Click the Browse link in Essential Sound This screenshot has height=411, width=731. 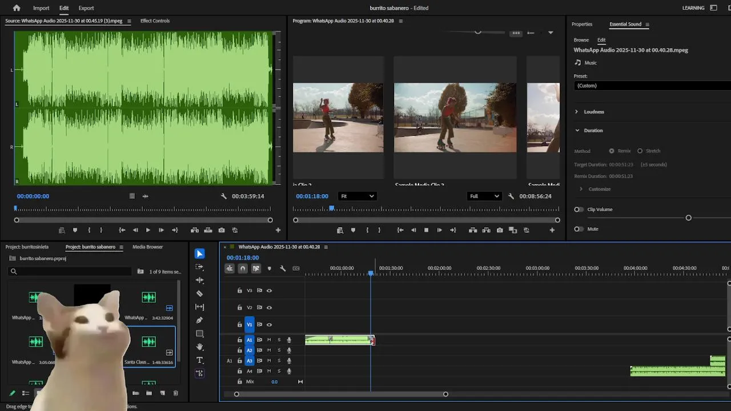click(581, 40)
